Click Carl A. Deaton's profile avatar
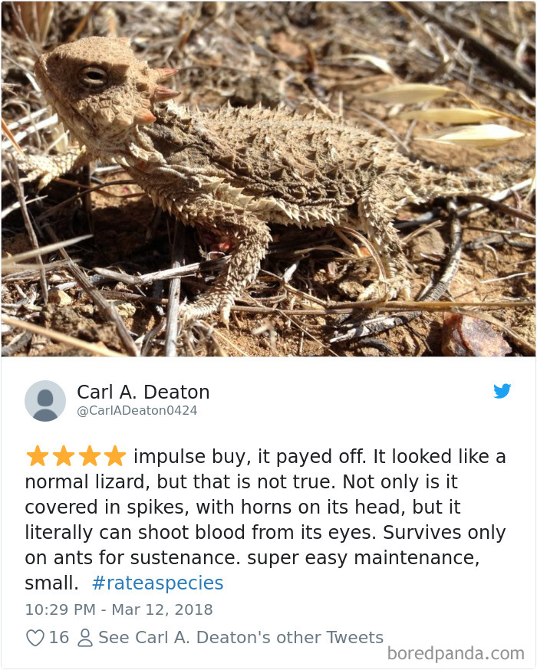The width and height of the screenshot is (537, 670). [x=45, y=400]
